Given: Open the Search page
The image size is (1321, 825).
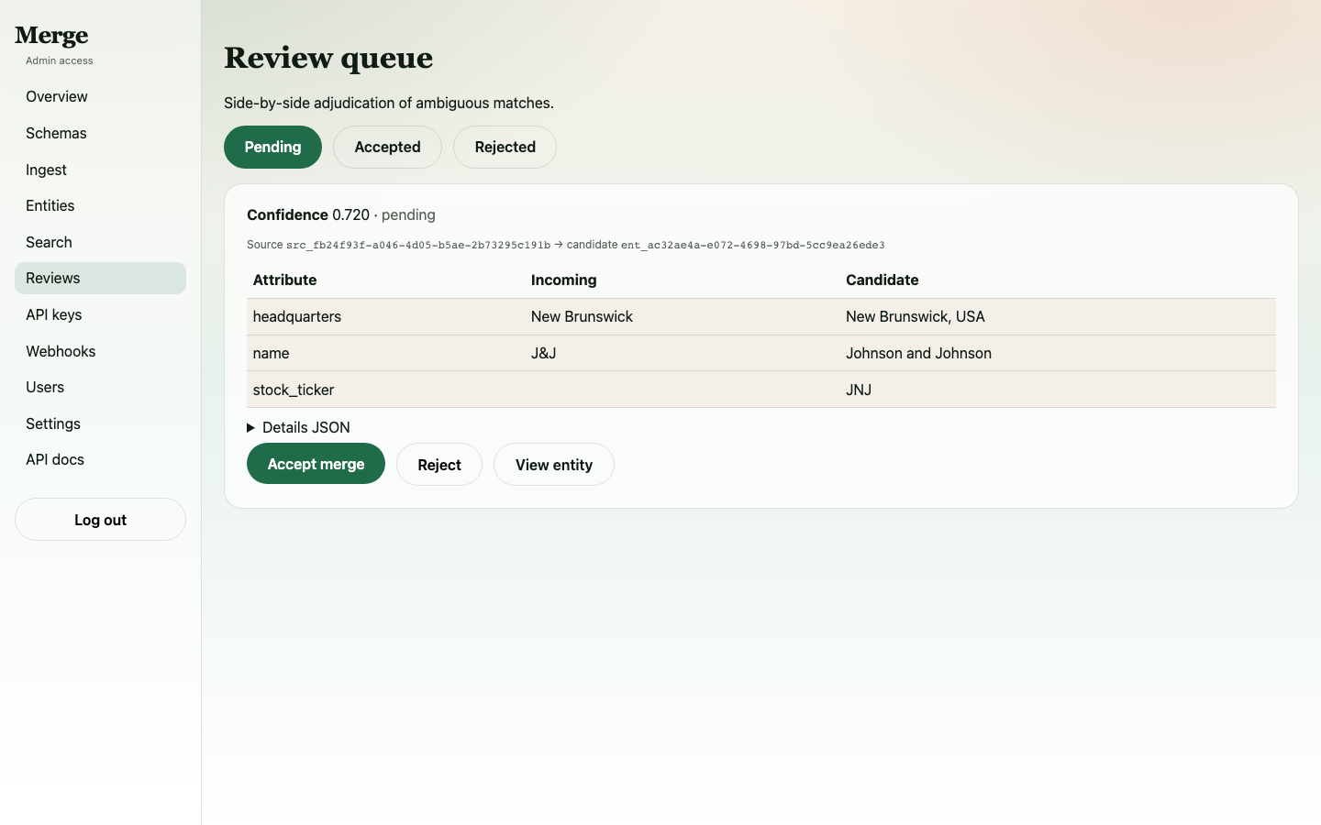Looking at the screenshot, I should point(100,242).
